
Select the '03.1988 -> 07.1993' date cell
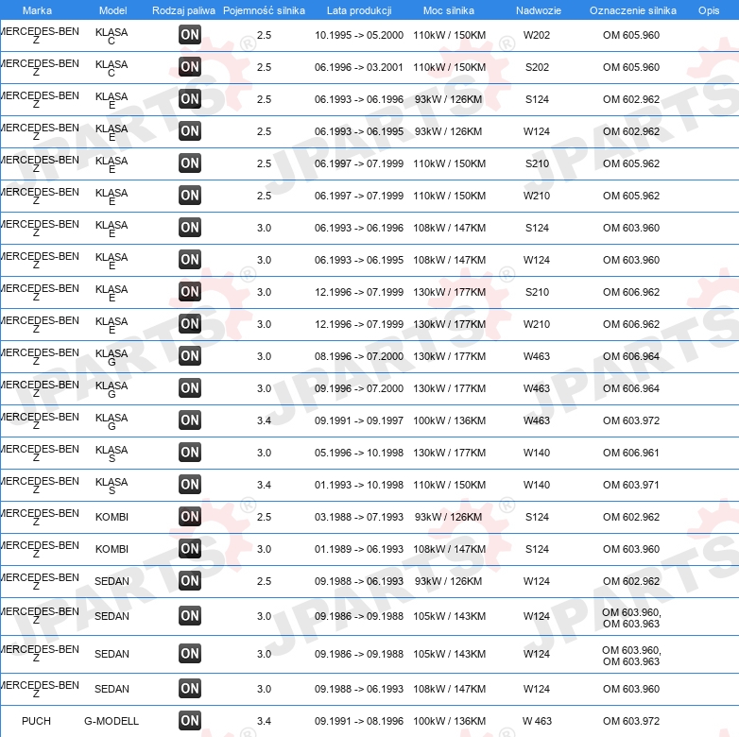[x=359, y=517]
